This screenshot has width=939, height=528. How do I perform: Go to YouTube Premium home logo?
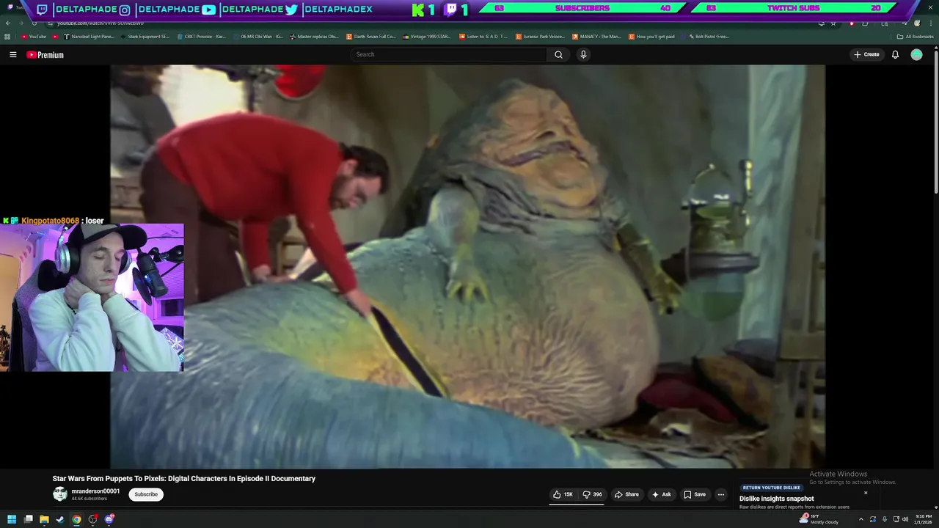[45, 55]
